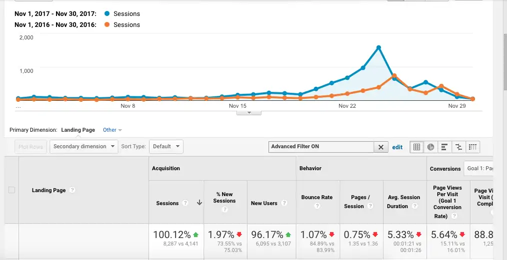This screenshot has height=260, width=507.
Task: Tick the select-all rows checkbox
Action: 11,190
